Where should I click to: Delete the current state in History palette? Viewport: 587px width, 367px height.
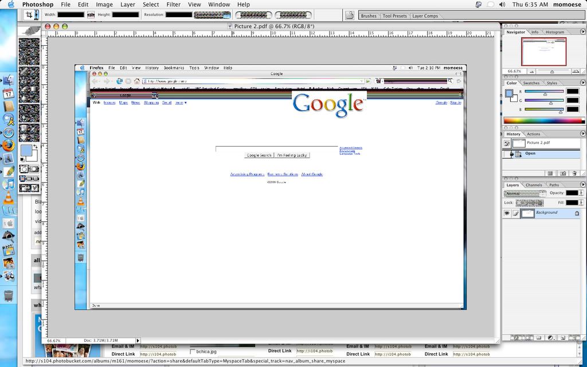pos(574,173)
